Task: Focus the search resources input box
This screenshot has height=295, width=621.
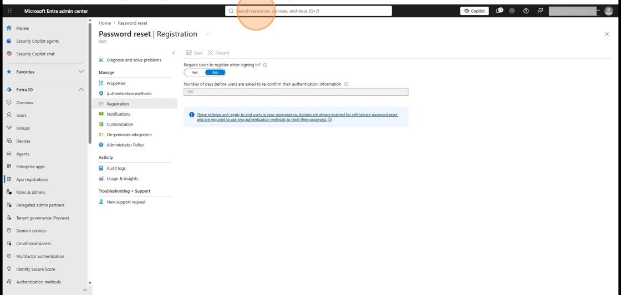Action: [308, 11]
